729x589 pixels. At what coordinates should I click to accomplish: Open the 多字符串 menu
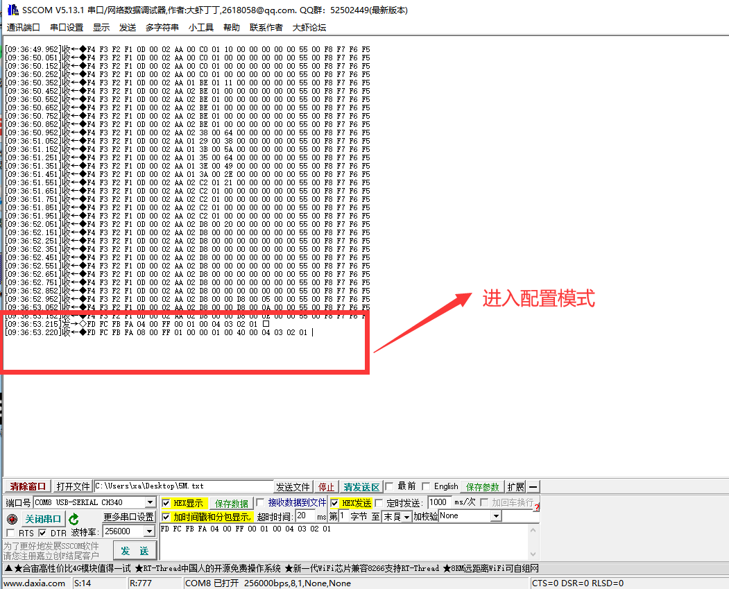pos(162,28)
